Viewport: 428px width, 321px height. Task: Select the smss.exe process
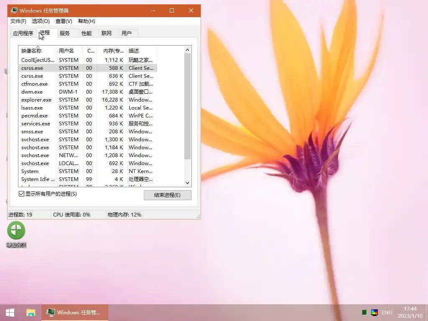click(88, 131)
